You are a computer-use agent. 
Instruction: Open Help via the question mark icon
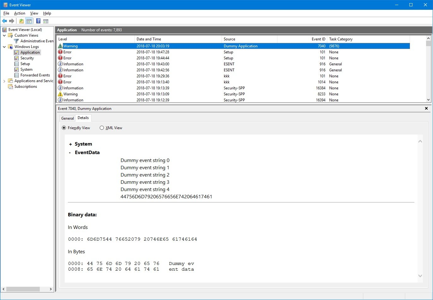pyautogui.click(x=38, y=21)
